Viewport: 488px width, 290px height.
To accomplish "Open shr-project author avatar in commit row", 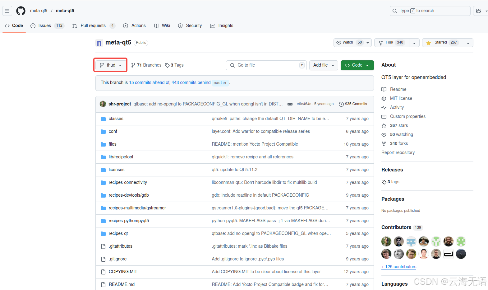I will [103, 104].
